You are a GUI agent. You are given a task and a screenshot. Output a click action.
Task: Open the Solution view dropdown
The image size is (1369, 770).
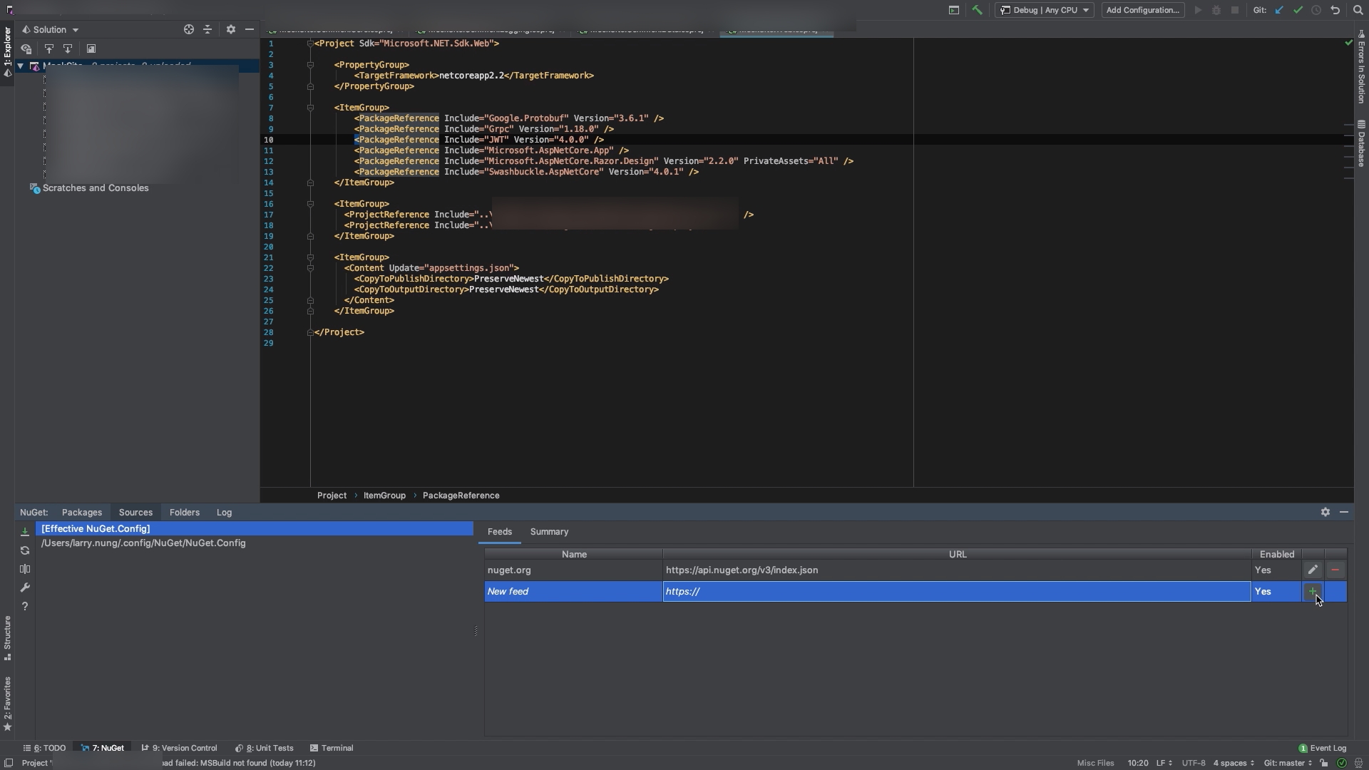[50, 29]
